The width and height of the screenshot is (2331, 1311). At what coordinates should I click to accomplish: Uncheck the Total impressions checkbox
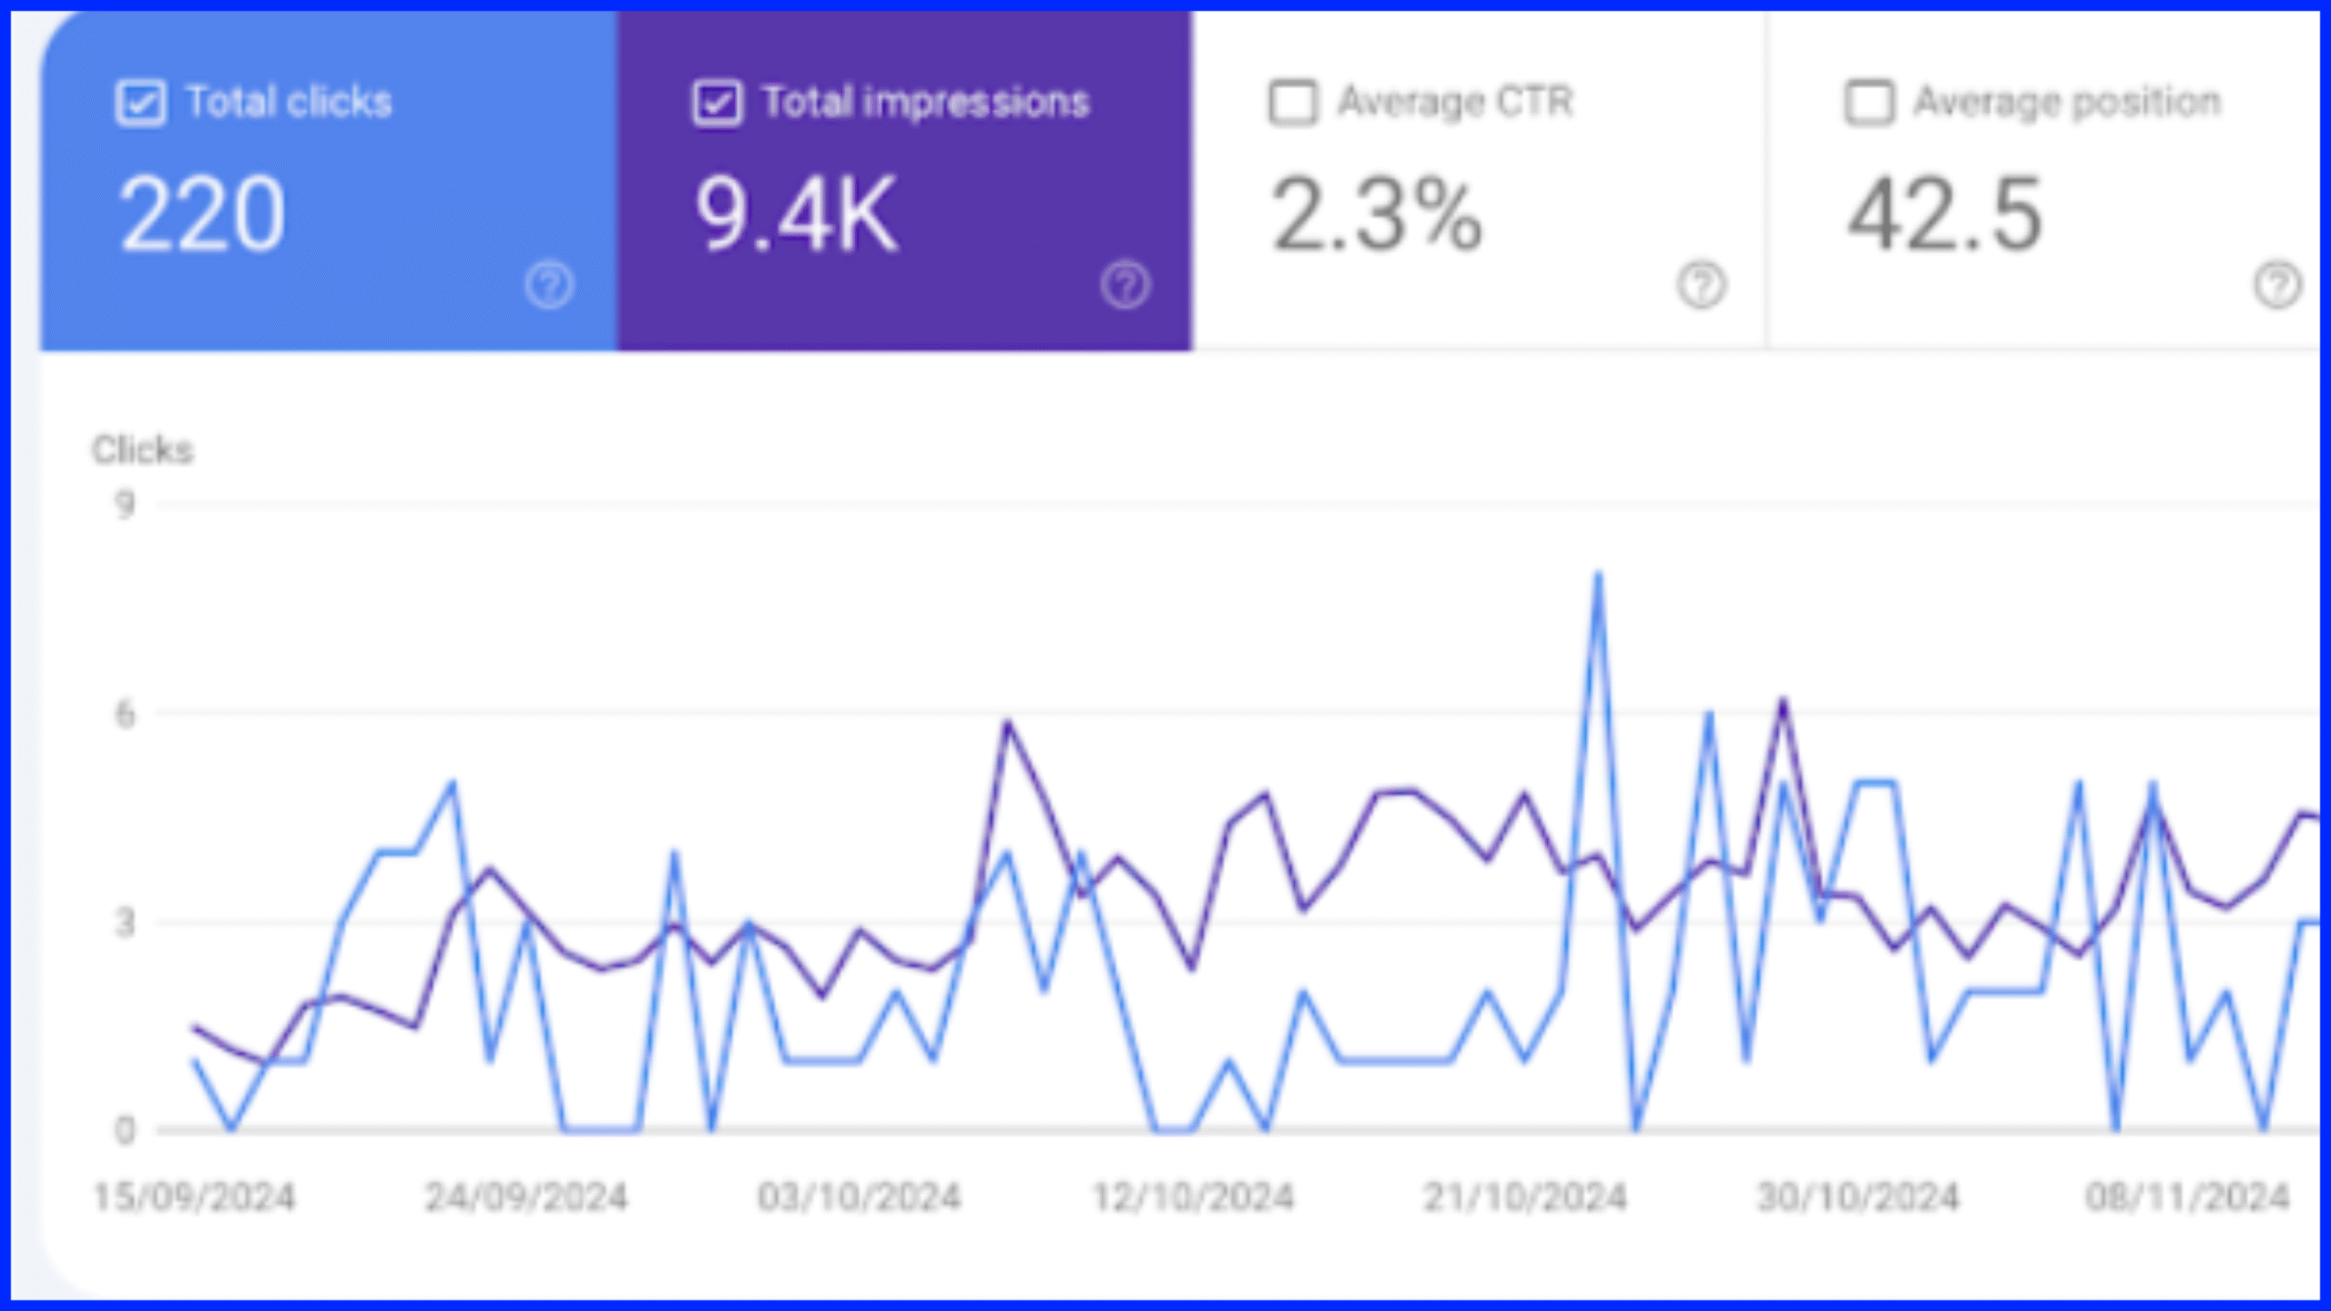(x=717, y=102)
